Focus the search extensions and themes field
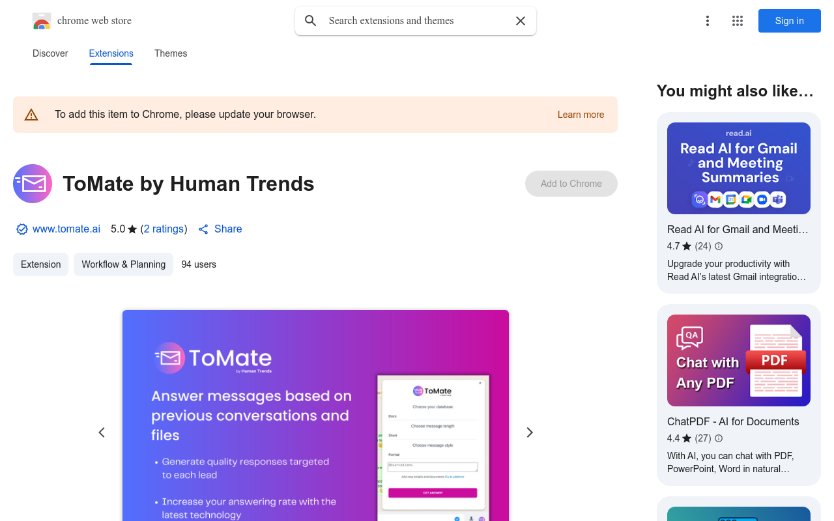834x521 pixels. 417,21
